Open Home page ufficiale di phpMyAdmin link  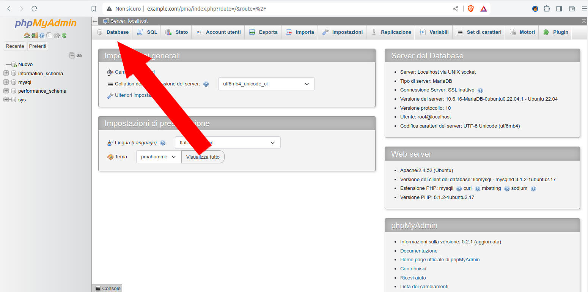click(x=440, y=260)
